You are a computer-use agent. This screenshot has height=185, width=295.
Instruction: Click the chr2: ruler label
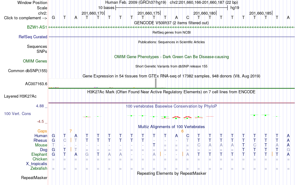43,13
